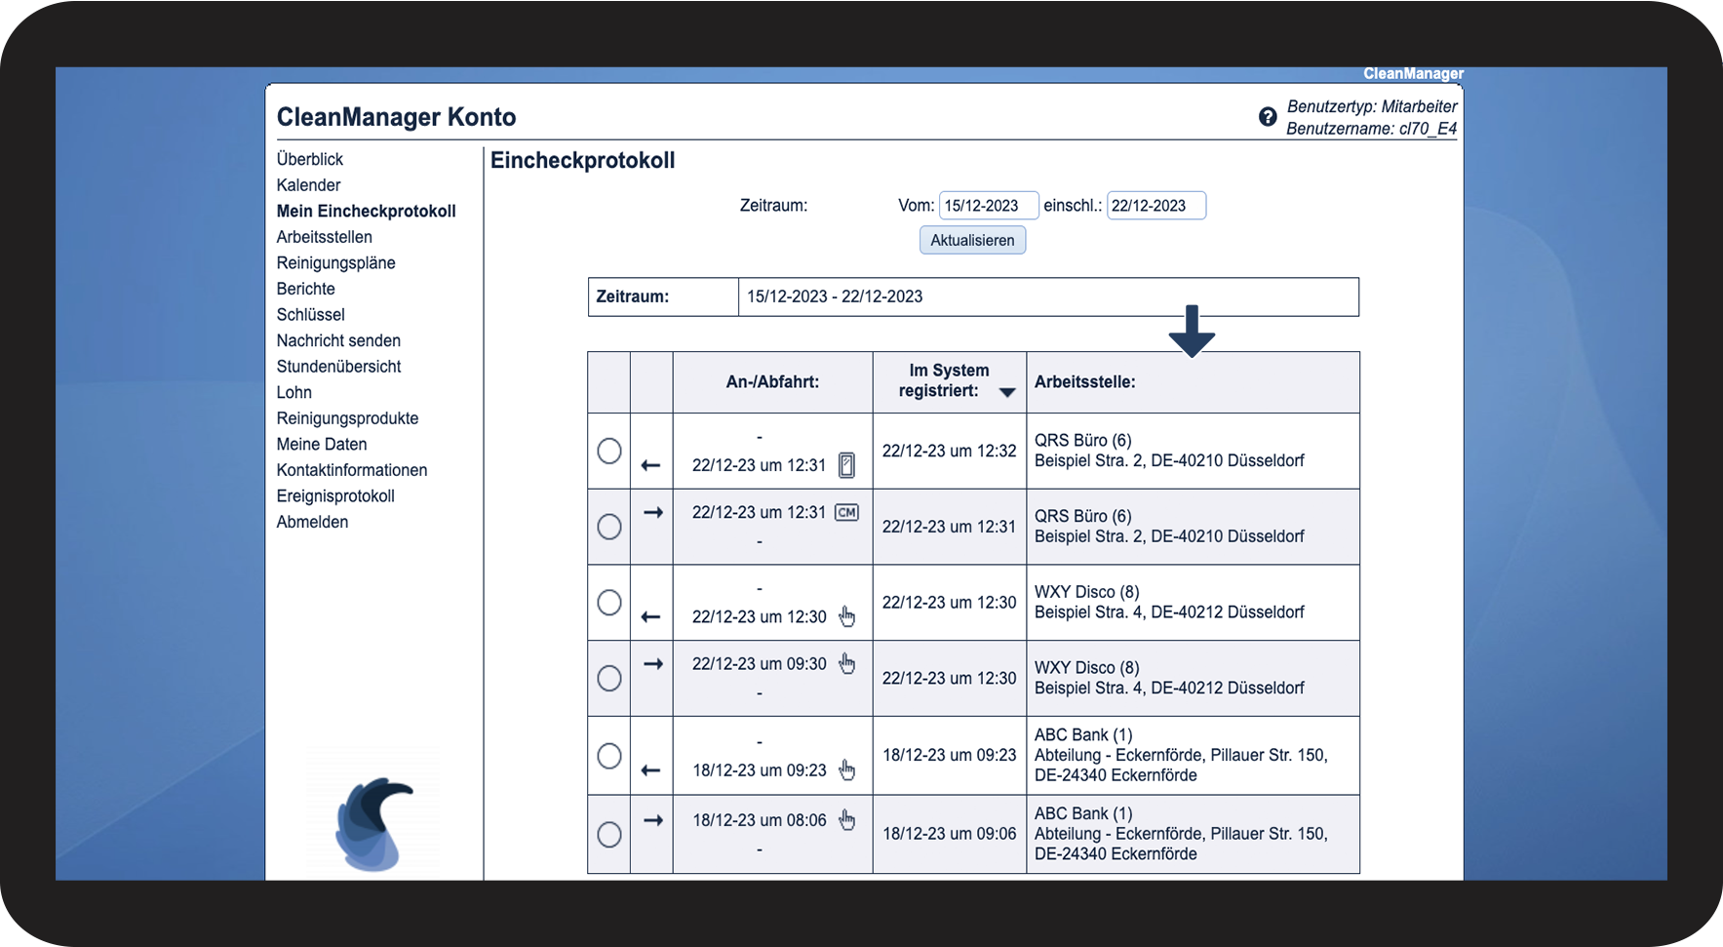Click the hand icon next to 18/12-23 09:23

[846, 769]
